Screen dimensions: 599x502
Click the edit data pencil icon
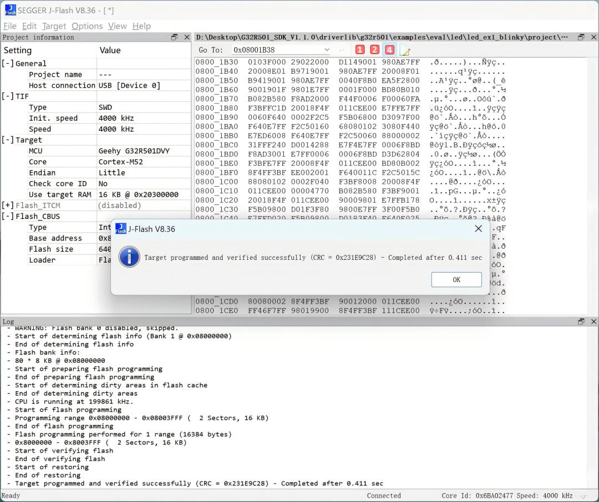404,50
